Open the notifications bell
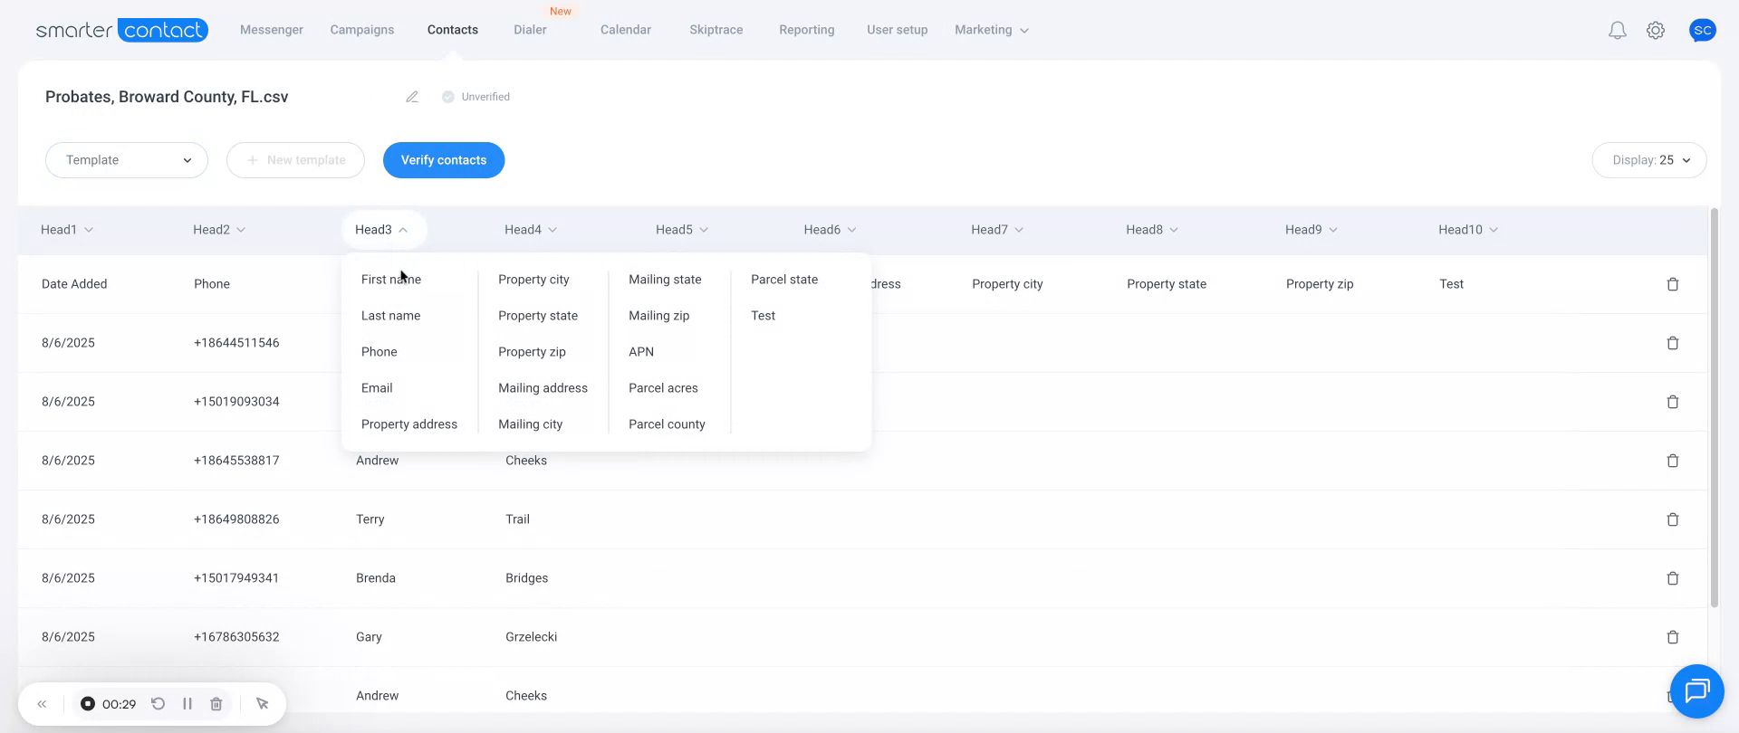Image resolution: width=1739 pixels, height=733 pixels. tap(1617, 31)
